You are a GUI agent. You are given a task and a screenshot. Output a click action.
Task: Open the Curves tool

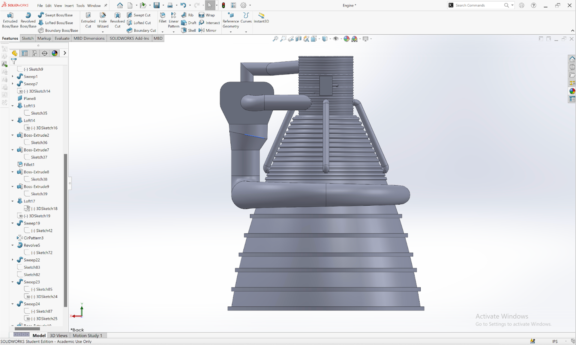pos(246,18)
